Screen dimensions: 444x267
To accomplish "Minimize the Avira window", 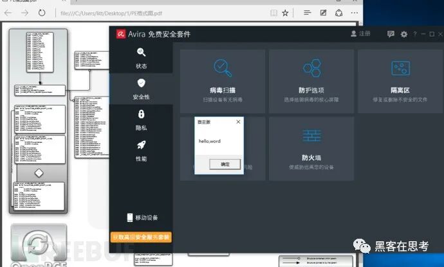I will pos(423,34).
